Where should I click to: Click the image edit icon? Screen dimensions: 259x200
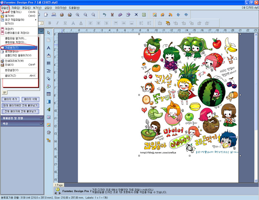click(x=155, y=15)
